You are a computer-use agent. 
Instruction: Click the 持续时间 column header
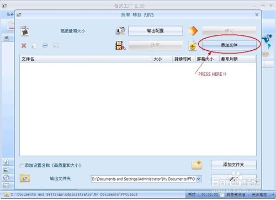[x=184, y=59]
